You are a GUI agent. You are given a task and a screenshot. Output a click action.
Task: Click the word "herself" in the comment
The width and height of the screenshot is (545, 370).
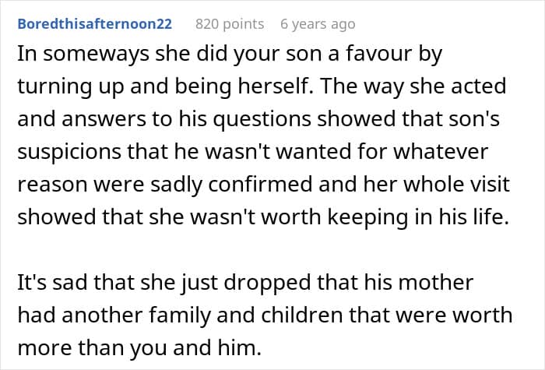275,86
